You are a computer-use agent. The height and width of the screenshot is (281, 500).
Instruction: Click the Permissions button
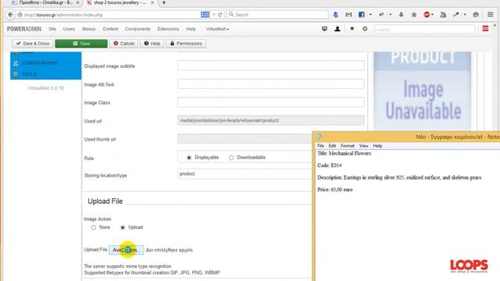(186, 44)
